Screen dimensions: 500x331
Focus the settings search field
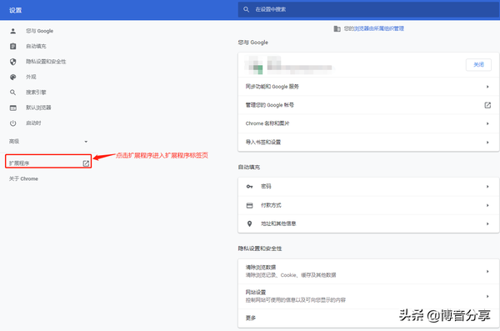click(369, 9)
